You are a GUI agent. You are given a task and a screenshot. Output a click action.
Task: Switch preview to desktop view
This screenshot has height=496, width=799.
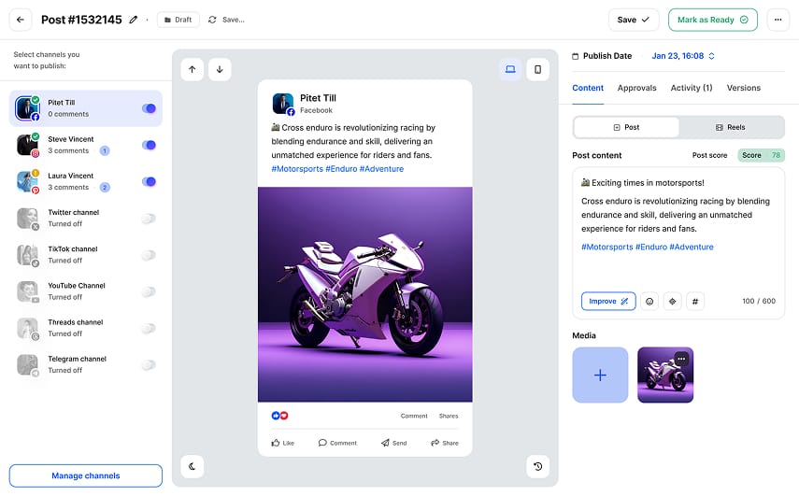coord(510,69)
